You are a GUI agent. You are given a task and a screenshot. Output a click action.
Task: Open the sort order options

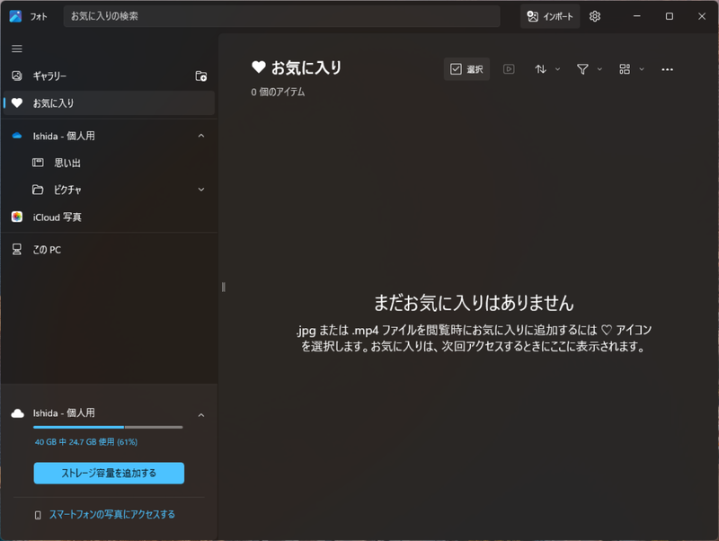(x=542, y=68)
